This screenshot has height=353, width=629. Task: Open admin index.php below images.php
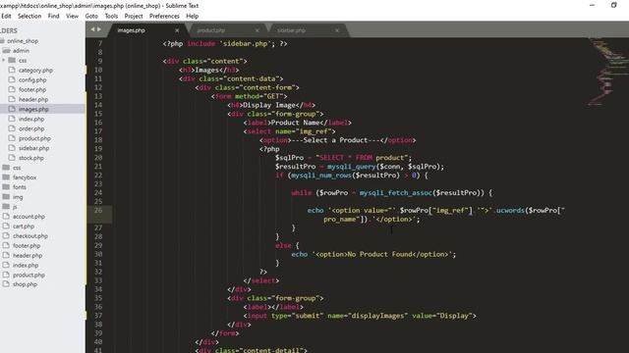point(31,119)
